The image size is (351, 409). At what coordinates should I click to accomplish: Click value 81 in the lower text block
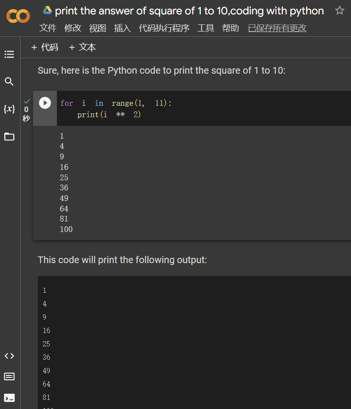pos(46,398)
